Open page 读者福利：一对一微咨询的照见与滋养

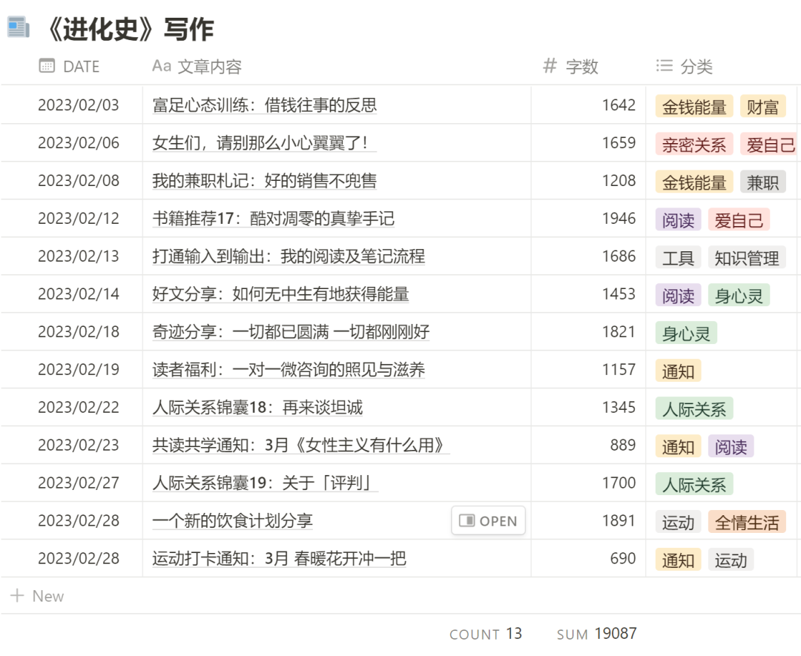289,370
